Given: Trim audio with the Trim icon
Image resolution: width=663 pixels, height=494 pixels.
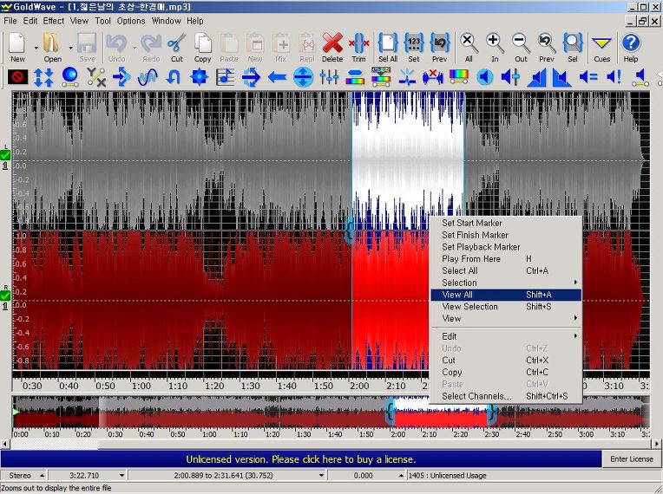Looking at the screenshot, I should pyautogui.click(x=358, y=48).
